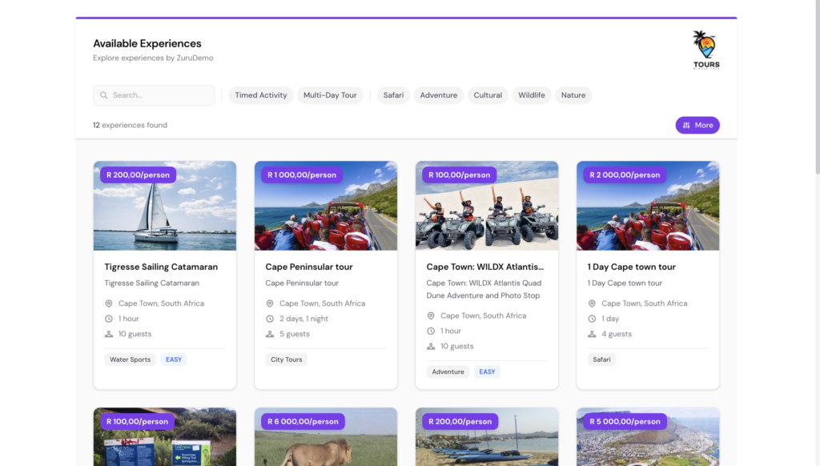Toggle the Multi-Day Tour filter chip
The height and width of the screenshot is (466, 820).
click(x=330, y=95)
